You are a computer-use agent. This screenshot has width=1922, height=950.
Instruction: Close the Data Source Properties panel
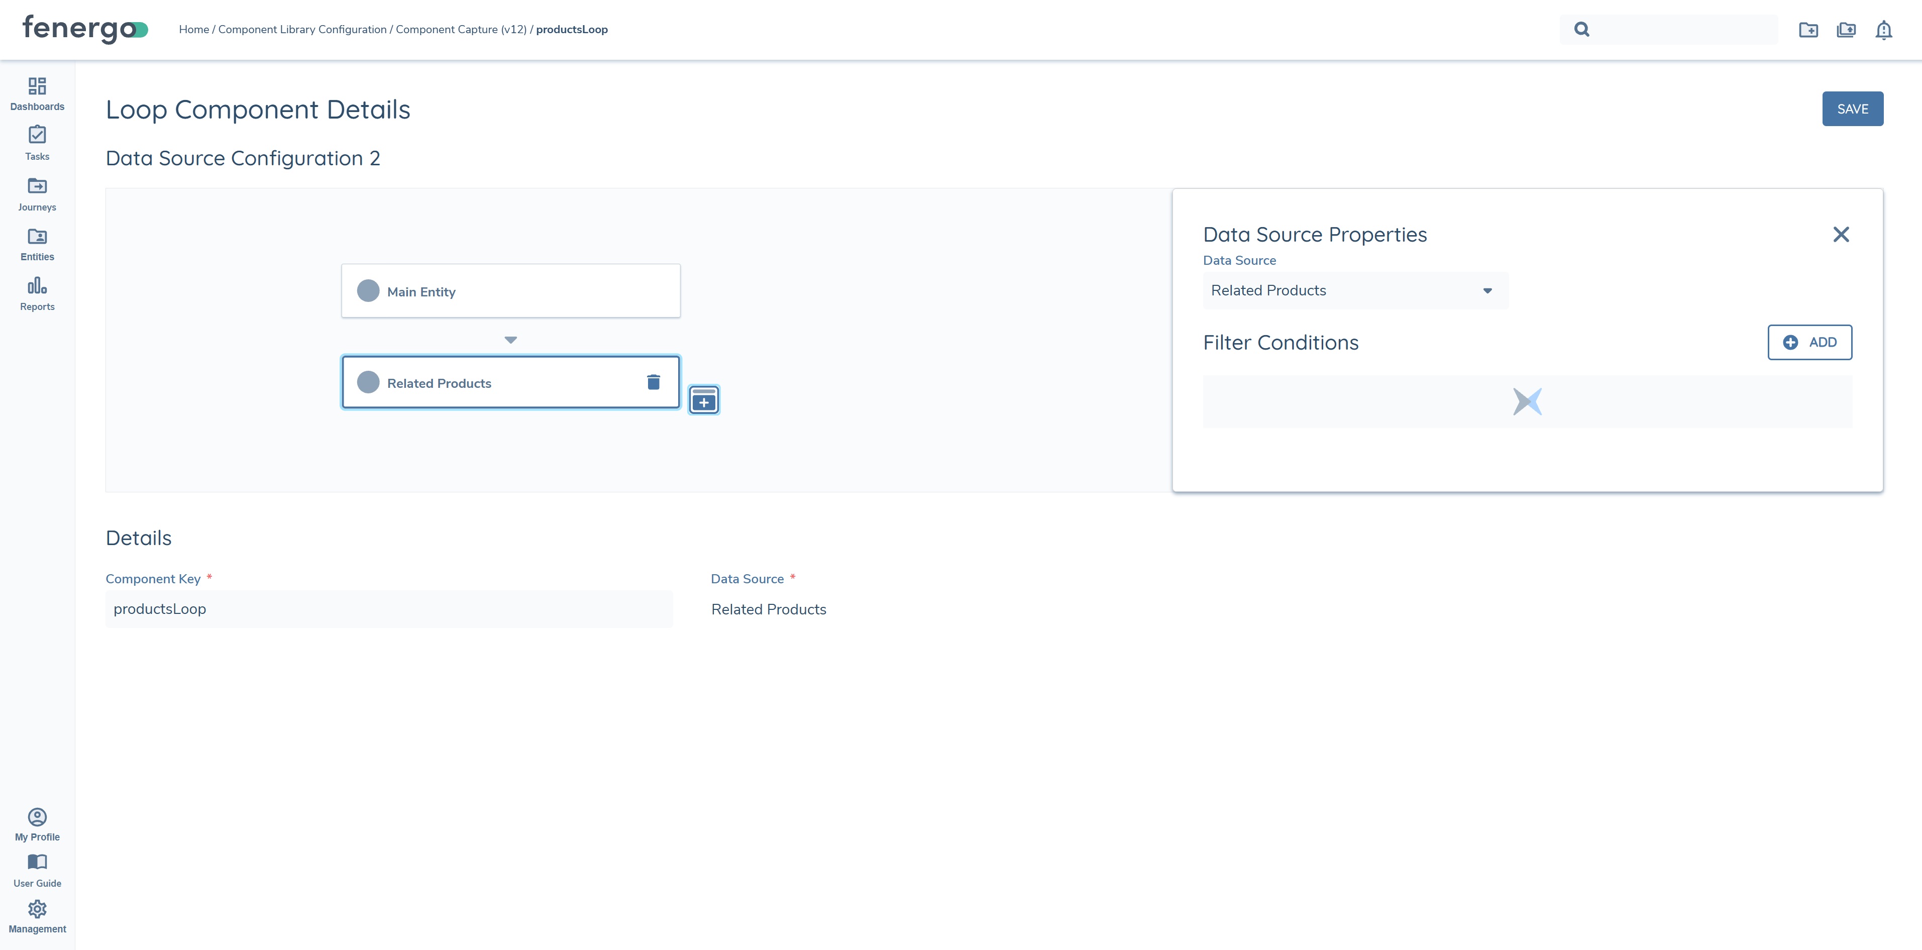coord(1842,234)
